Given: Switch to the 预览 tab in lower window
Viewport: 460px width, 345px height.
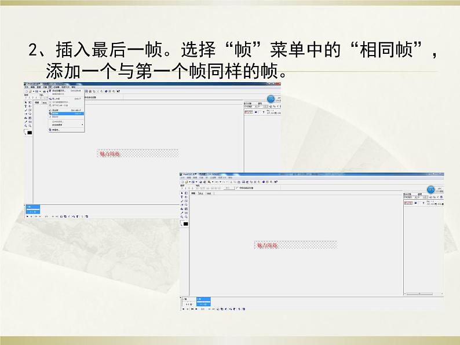Looking at the screenshot, I should click(x=210, y=193).
